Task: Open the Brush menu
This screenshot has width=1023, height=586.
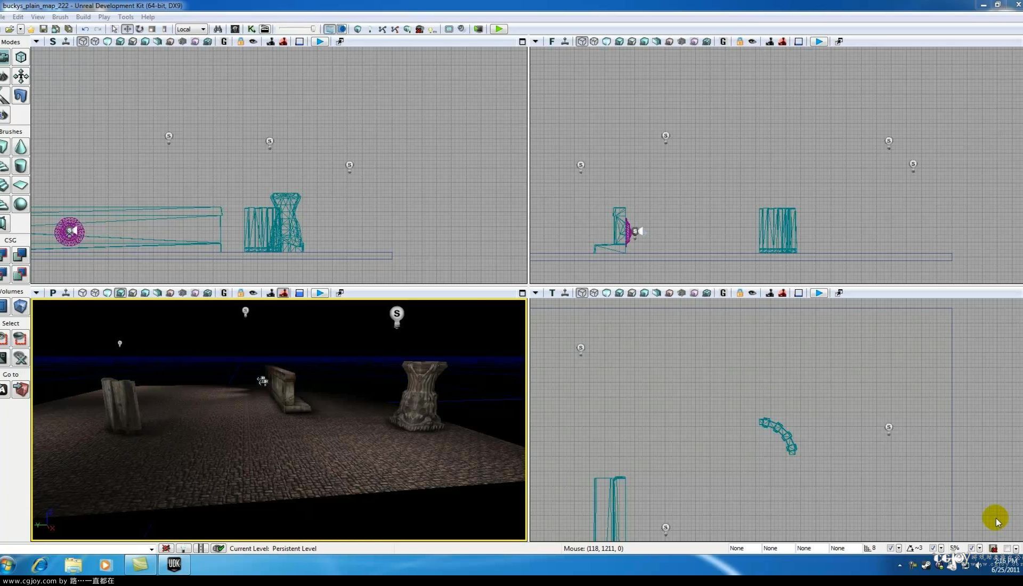Action: [x=60, y=17]
